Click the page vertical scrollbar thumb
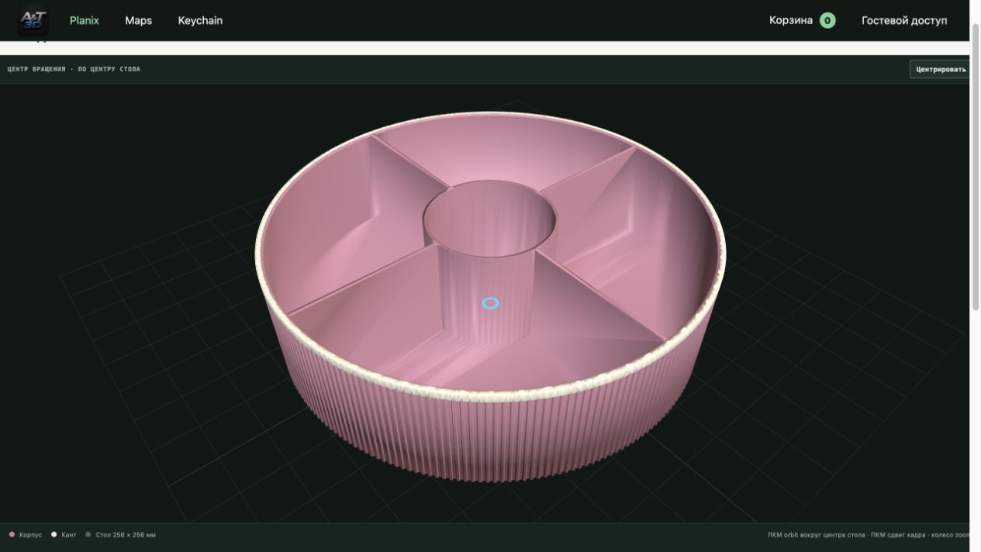Viewport: 981px width, 552px height. click(976, 167)
